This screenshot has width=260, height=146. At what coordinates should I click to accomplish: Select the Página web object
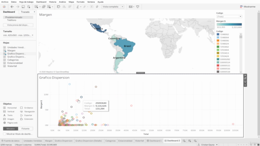coord(10,123)
